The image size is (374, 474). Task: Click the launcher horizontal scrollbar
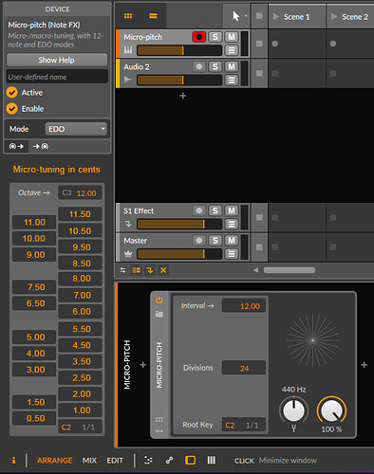pyautogui.click(x=290, y=270)
